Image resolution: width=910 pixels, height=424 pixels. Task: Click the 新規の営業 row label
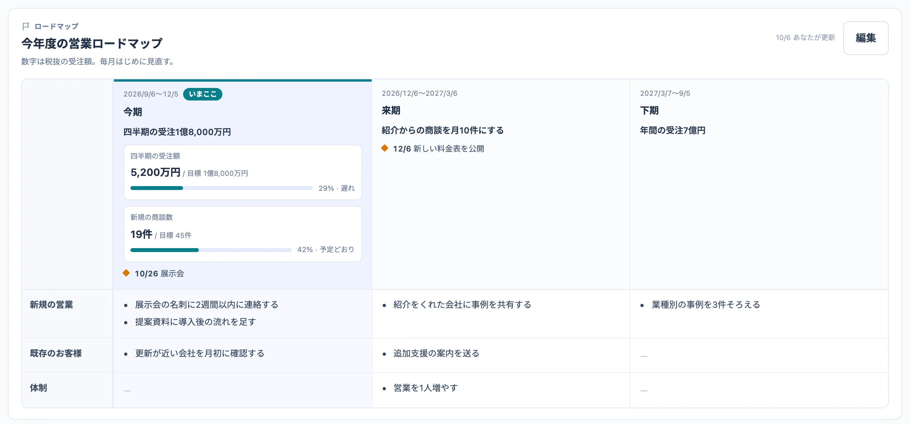pyautogui.click(x=51, y=305)
